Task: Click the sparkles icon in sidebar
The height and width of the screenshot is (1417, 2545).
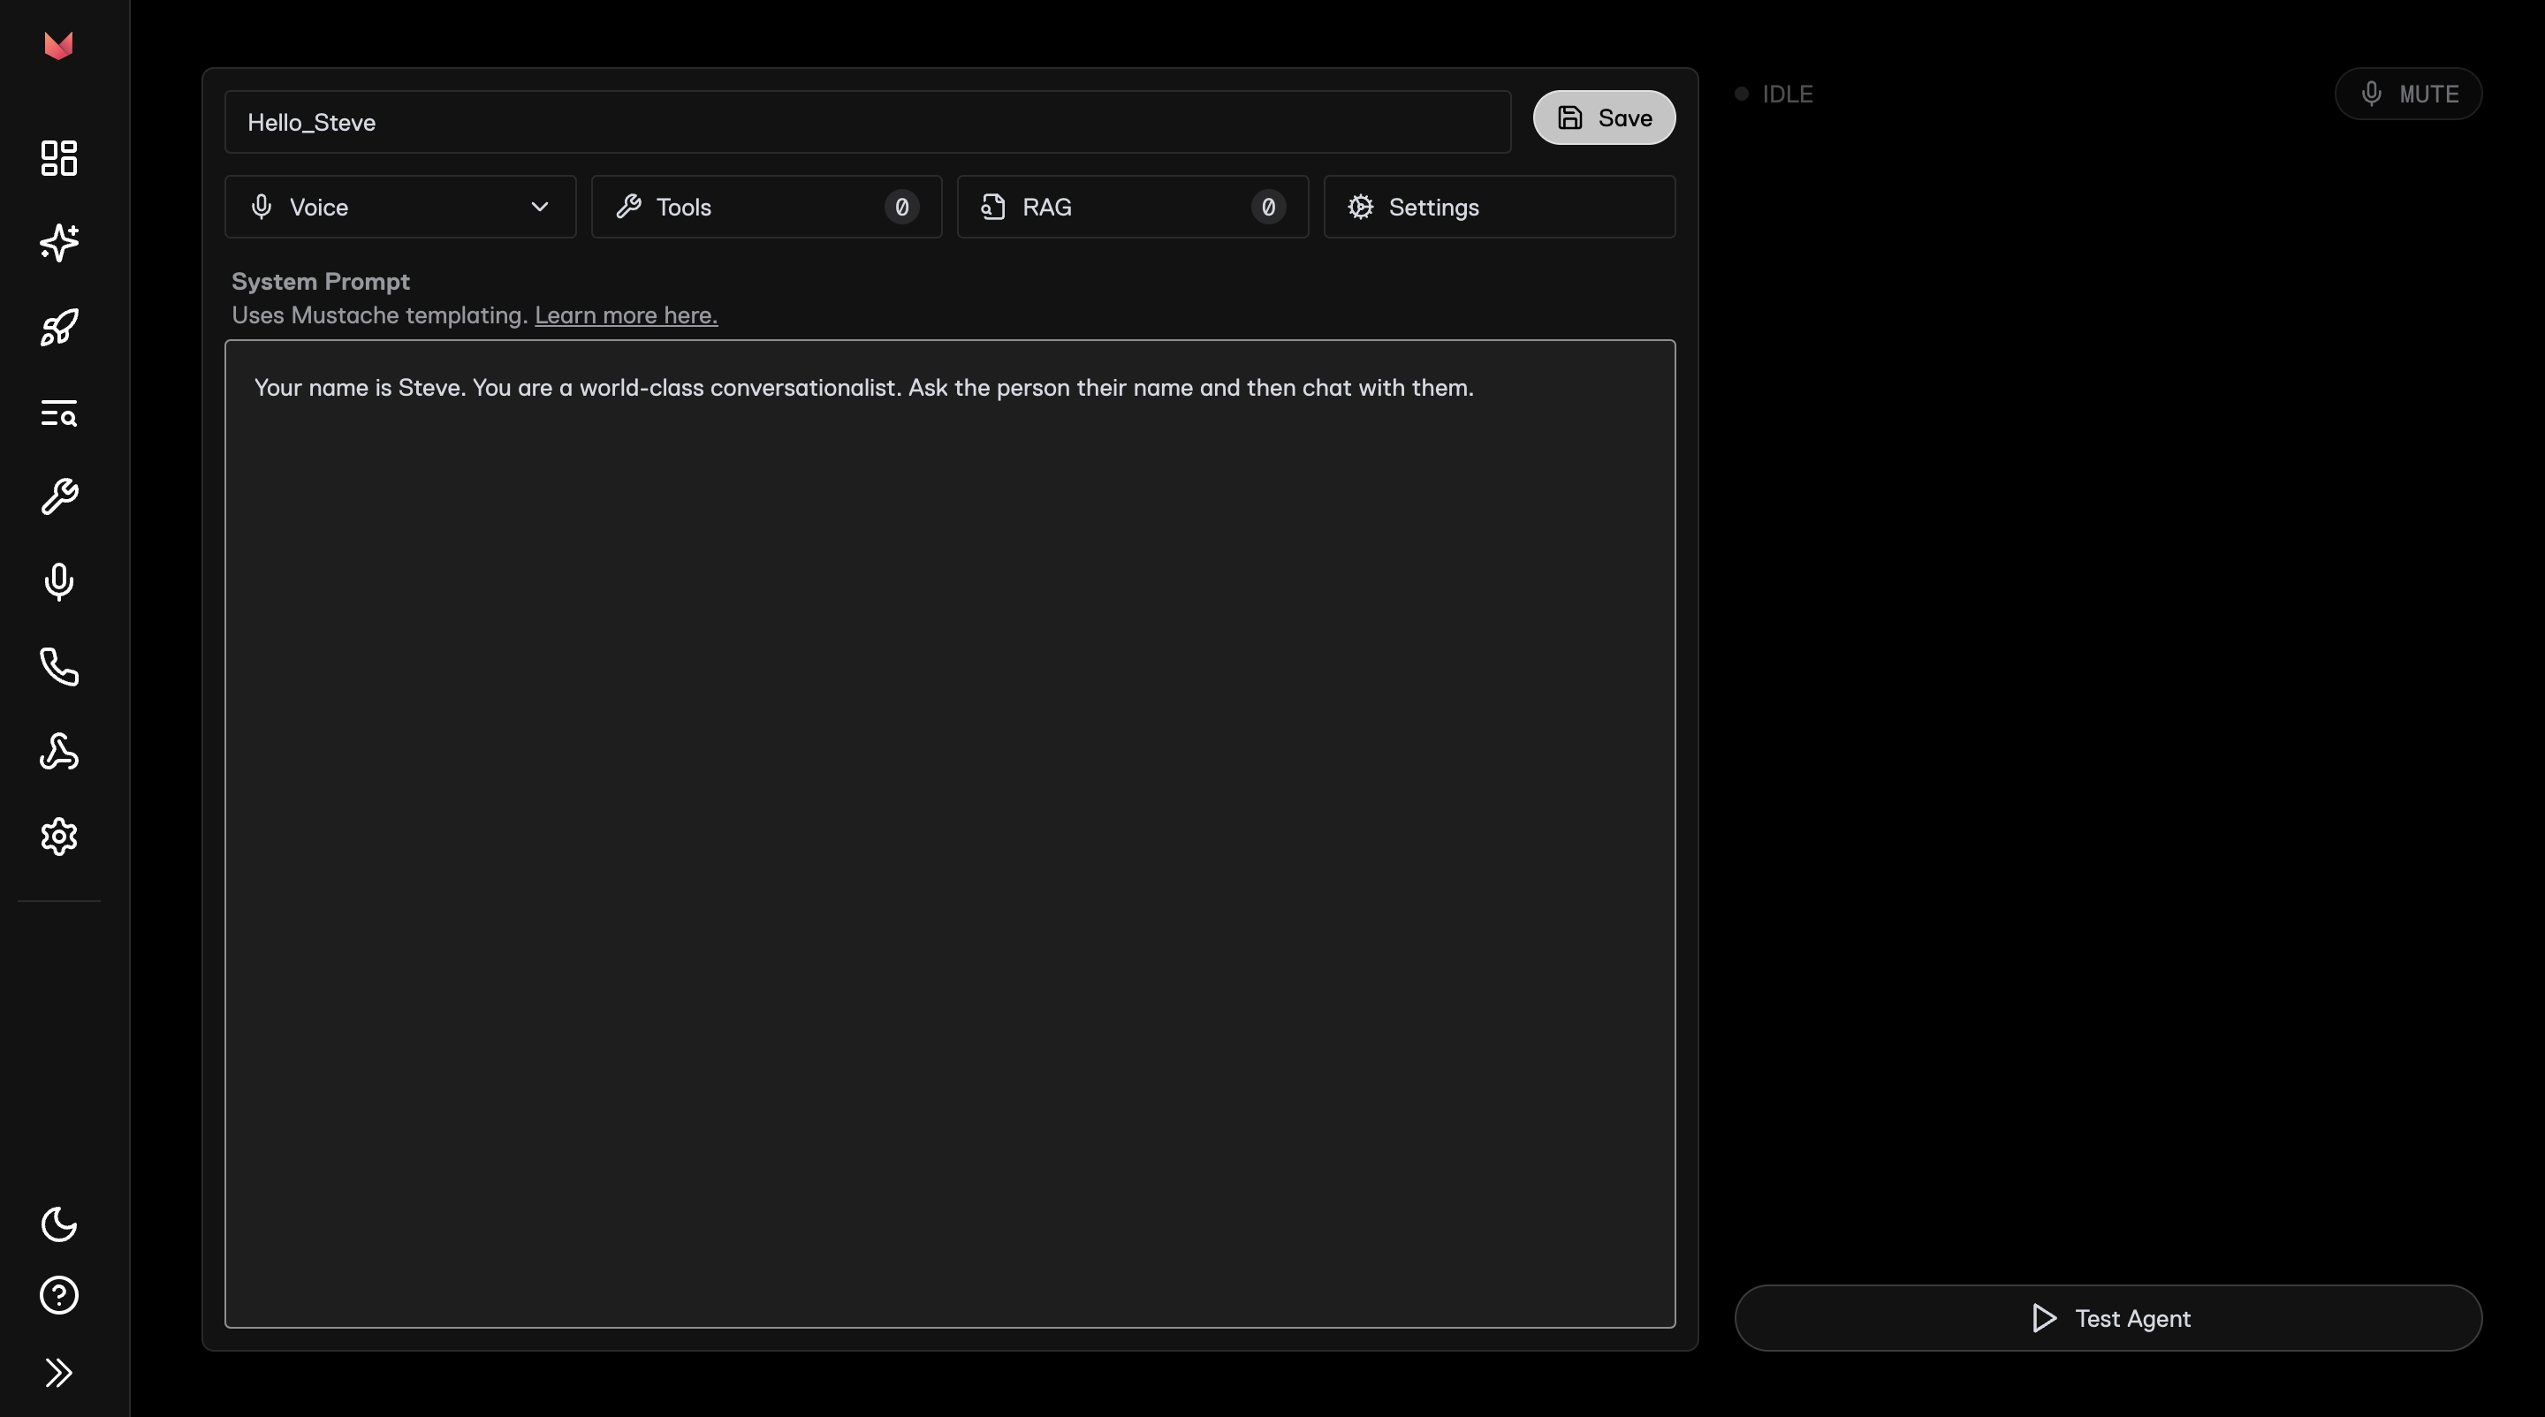Action: (x=59, y=242)
